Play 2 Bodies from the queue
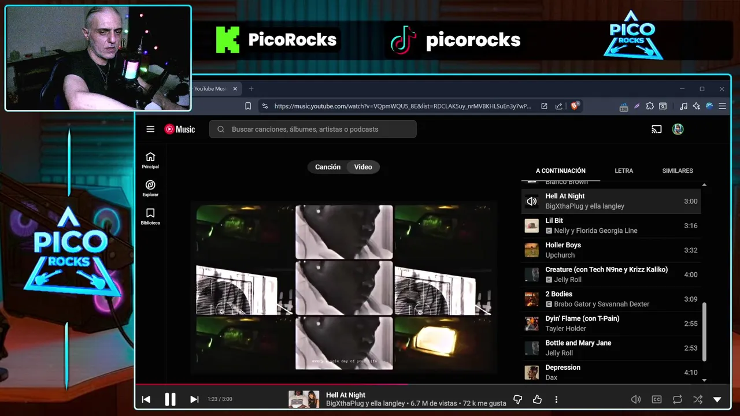The width and height of the screenshot is (740, 416). pos(612,299)
